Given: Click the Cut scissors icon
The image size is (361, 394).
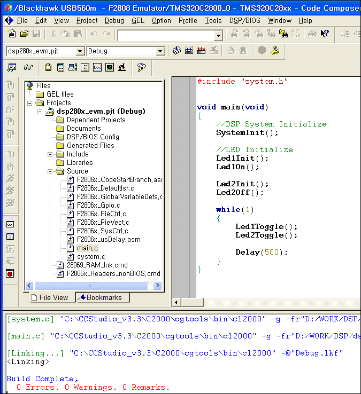Looking at the screenshot, I should click(53, 34).
